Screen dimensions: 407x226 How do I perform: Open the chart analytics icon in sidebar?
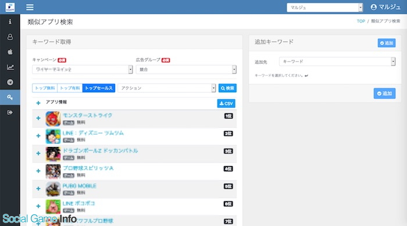pyautogui.click(x=10, y=67)
